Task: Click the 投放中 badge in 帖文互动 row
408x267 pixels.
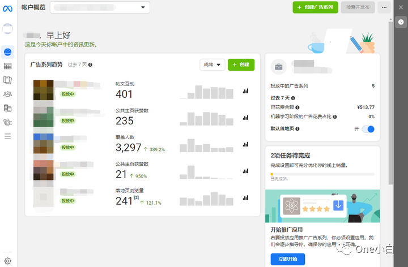Action: click(67, 94)
